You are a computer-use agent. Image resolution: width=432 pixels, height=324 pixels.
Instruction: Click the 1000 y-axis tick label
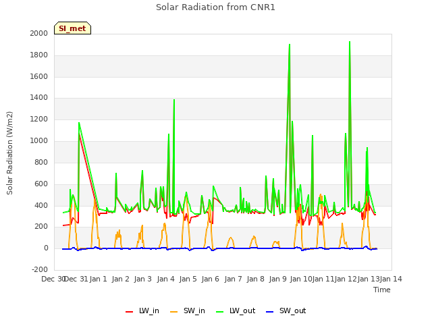tap(39, 141)
